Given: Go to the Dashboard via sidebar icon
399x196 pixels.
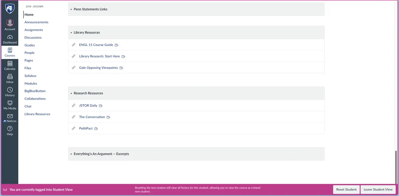Looking at the screenshot, I should [10, 37].
